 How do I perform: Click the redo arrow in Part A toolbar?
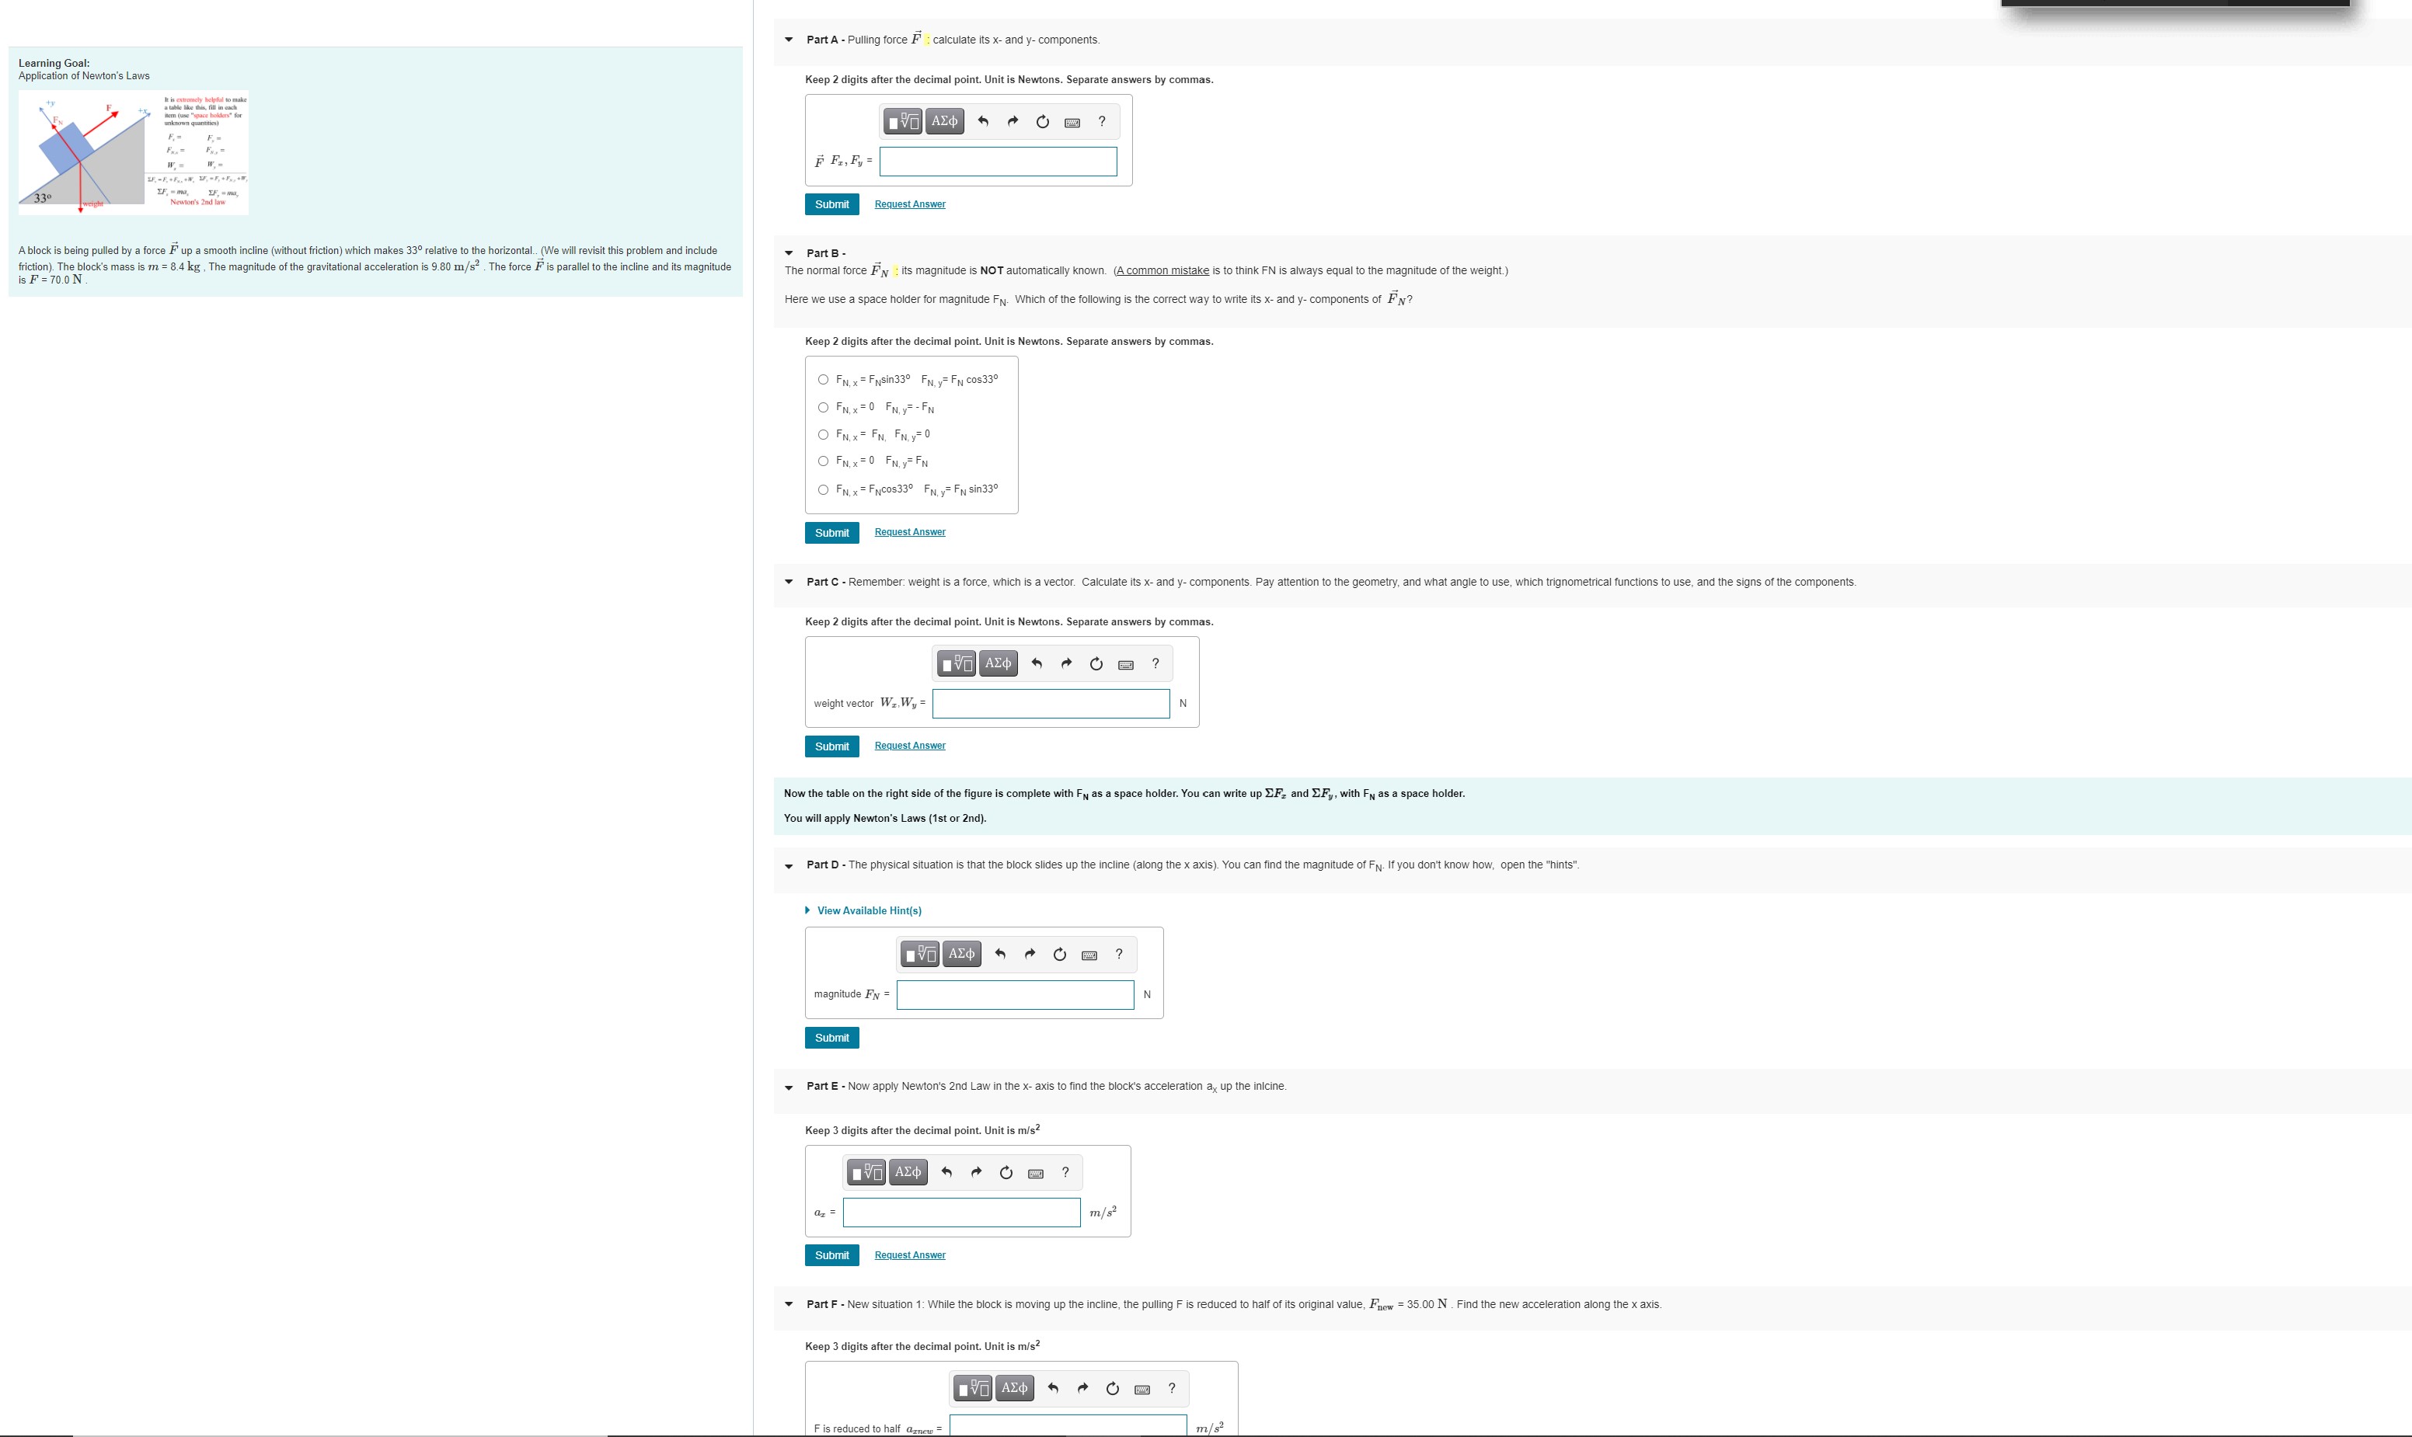1013,121
